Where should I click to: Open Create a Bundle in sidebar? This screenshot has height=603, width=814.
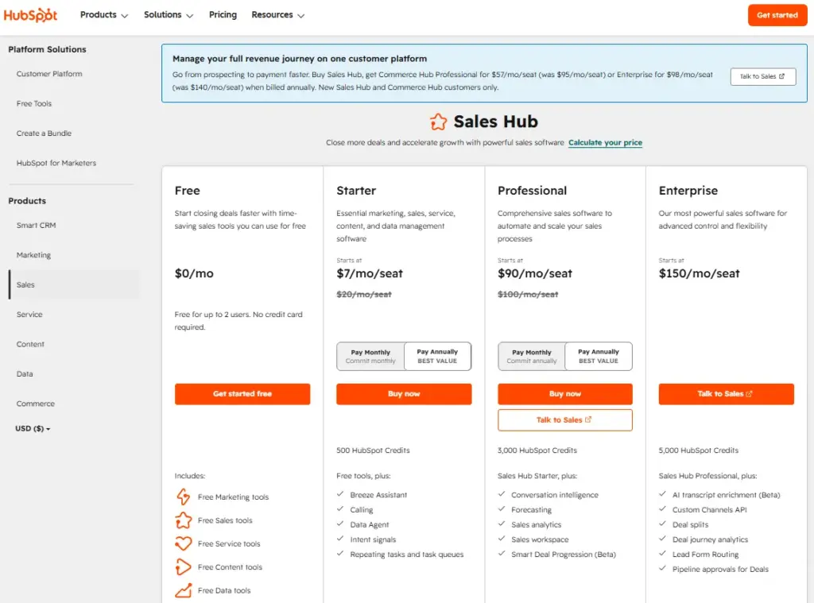point(45,133)
